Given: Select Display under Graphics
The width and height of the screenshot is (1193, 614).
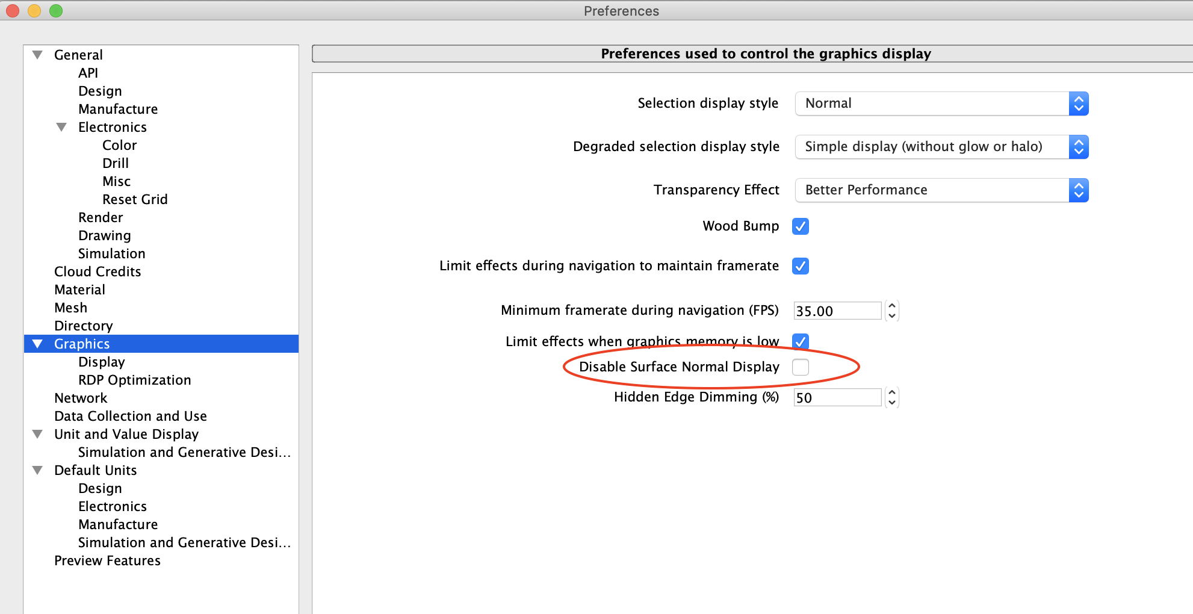Looking at the screenshot, I should point(101,362).
